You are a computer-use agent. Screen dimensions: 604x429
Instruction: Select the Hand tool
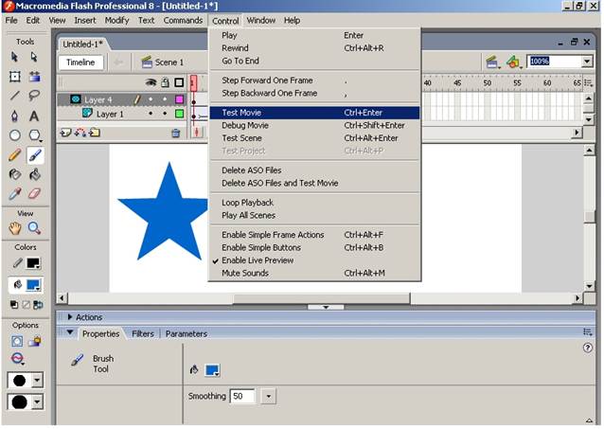click(14, 228)
